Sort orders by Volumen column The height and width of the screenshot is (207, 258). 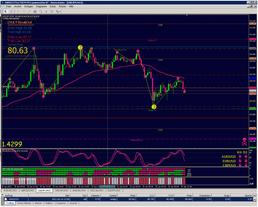click(94, 195)
